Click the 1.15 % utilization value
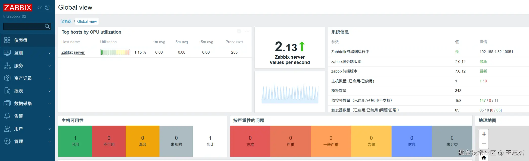The height and width of the screenshot is (161, 529). coord(140,52)
